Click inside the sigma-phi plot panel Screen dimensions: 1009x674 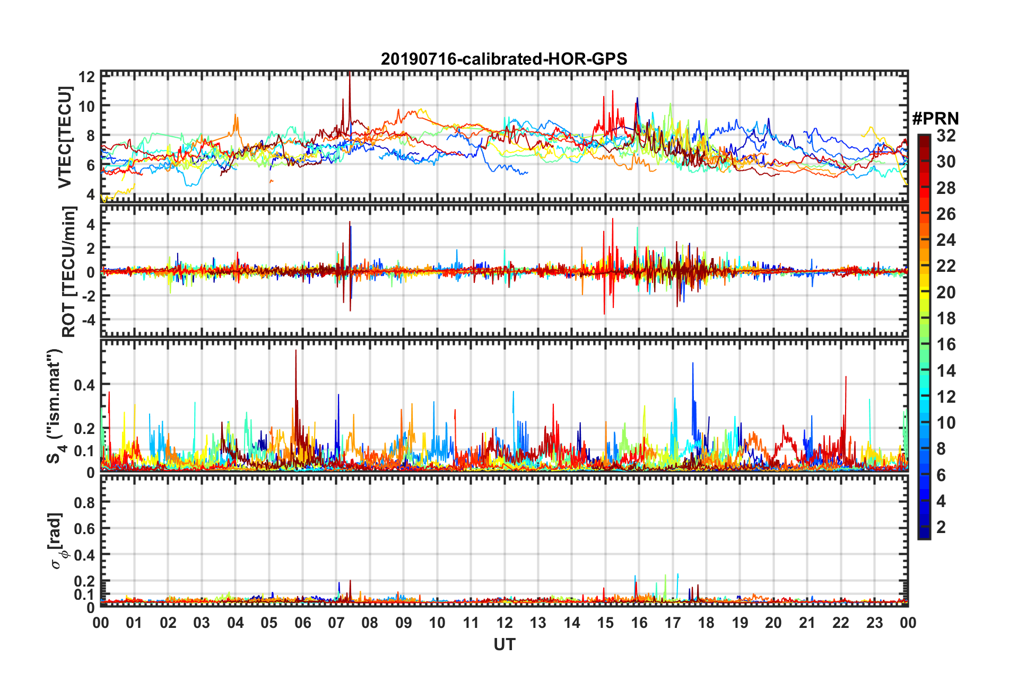(x=504, y=541)
